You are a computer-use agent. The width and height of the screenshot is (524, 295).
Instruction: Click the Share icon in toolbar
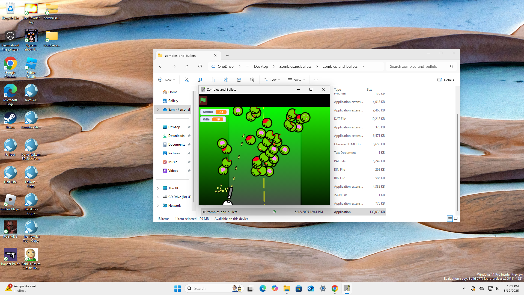[239, 80]
